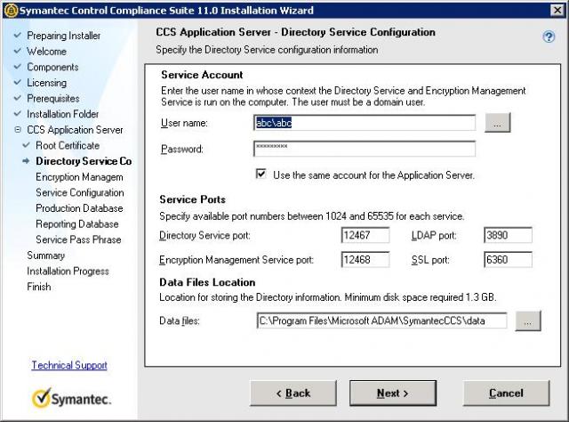The image size is (569, 422).
Task: Select the Preparing Installer step
Action: coord(63,36)
